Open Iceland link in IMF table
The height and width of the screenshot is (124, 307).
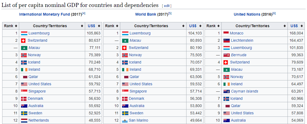(x=34, y=62)
